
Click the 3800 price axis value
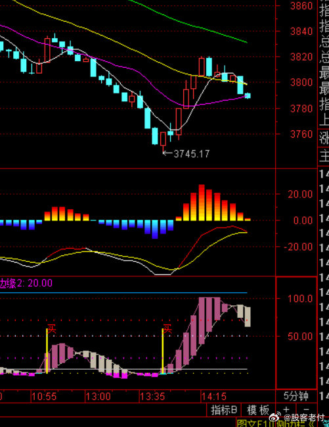tap(301, 82)
